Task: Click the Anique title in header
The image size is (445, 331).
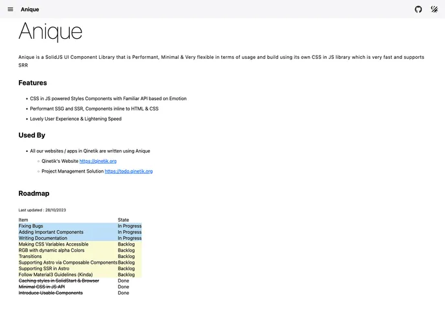Action: 30,10
